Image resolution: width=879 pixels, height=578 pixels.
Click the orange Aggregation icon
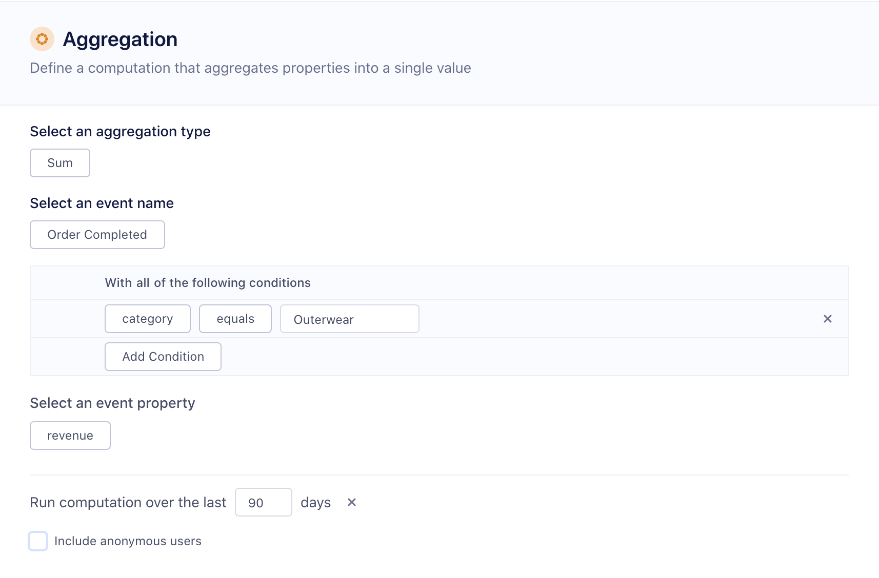[x=42, y=39]
